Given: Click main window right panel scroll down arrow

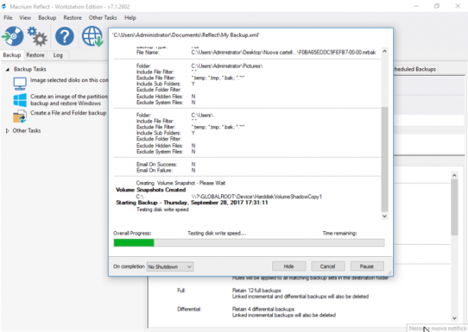Looking at the screenshot, I should (x=454, y=318).
